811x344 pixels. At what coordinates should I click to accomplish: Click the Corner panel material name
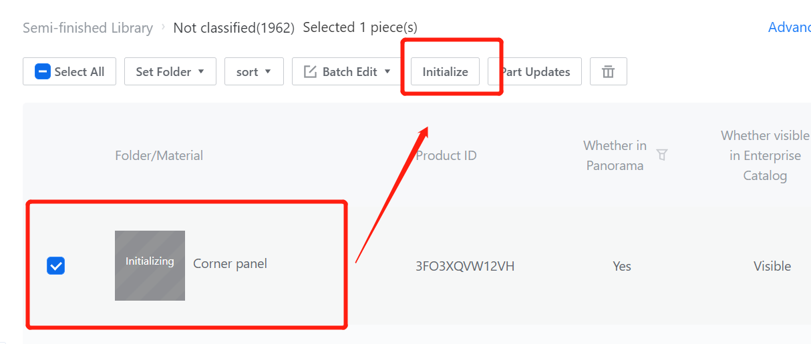tap(230, 264)
